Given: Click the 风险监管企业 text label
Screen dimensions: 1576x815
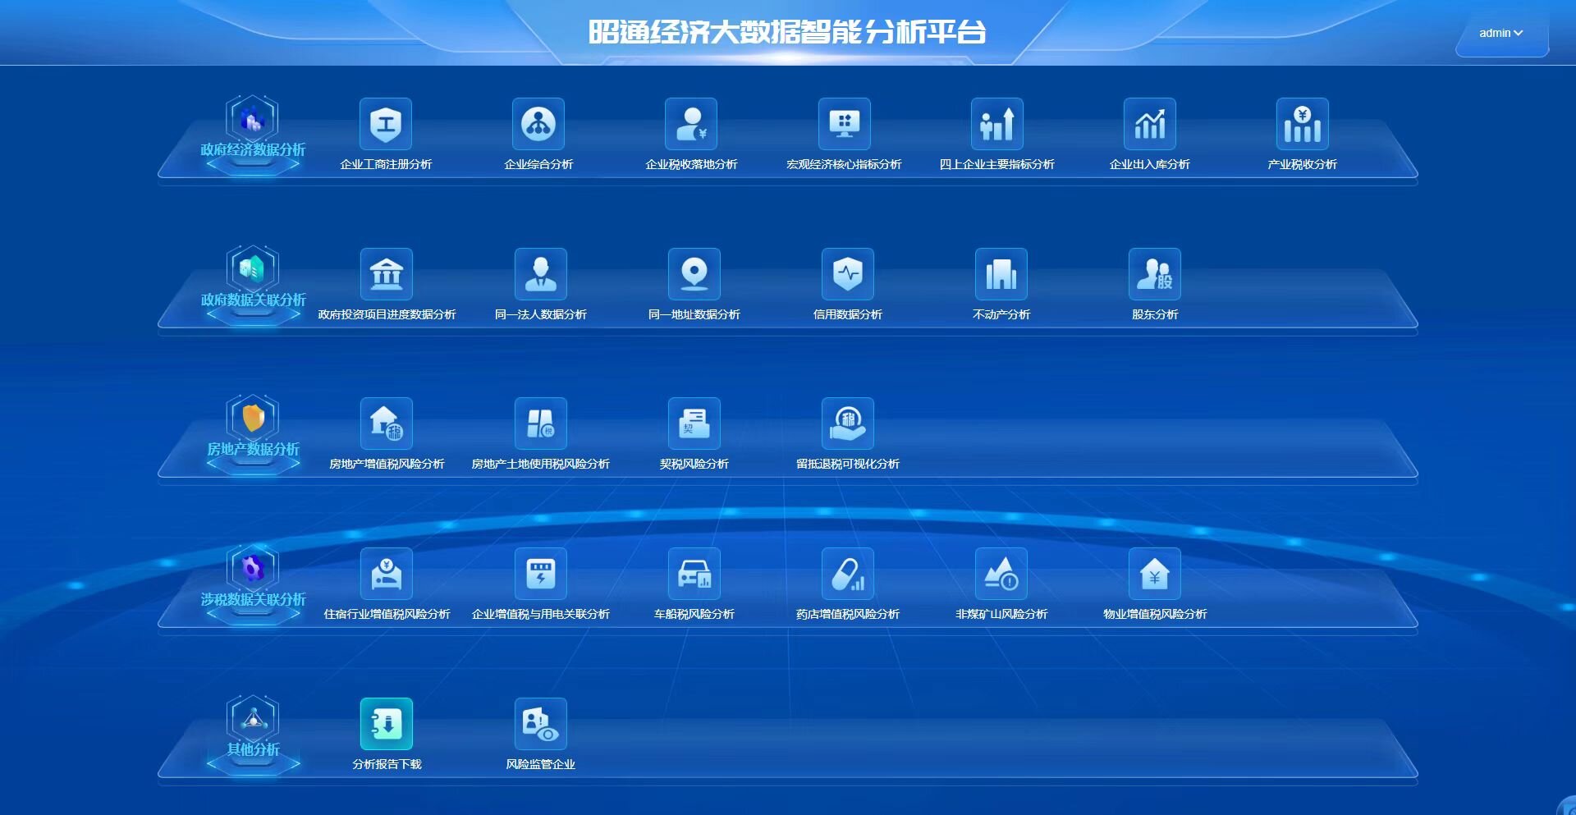Looking at the screenshot, I should coord(540,764).
